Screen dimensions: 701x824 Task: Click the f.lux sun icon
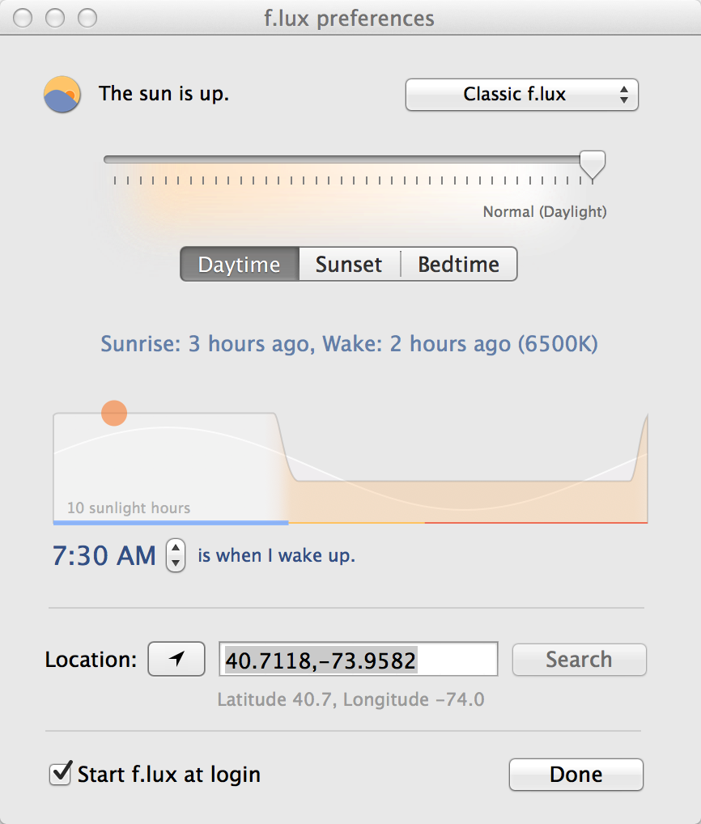pos(62,95)
